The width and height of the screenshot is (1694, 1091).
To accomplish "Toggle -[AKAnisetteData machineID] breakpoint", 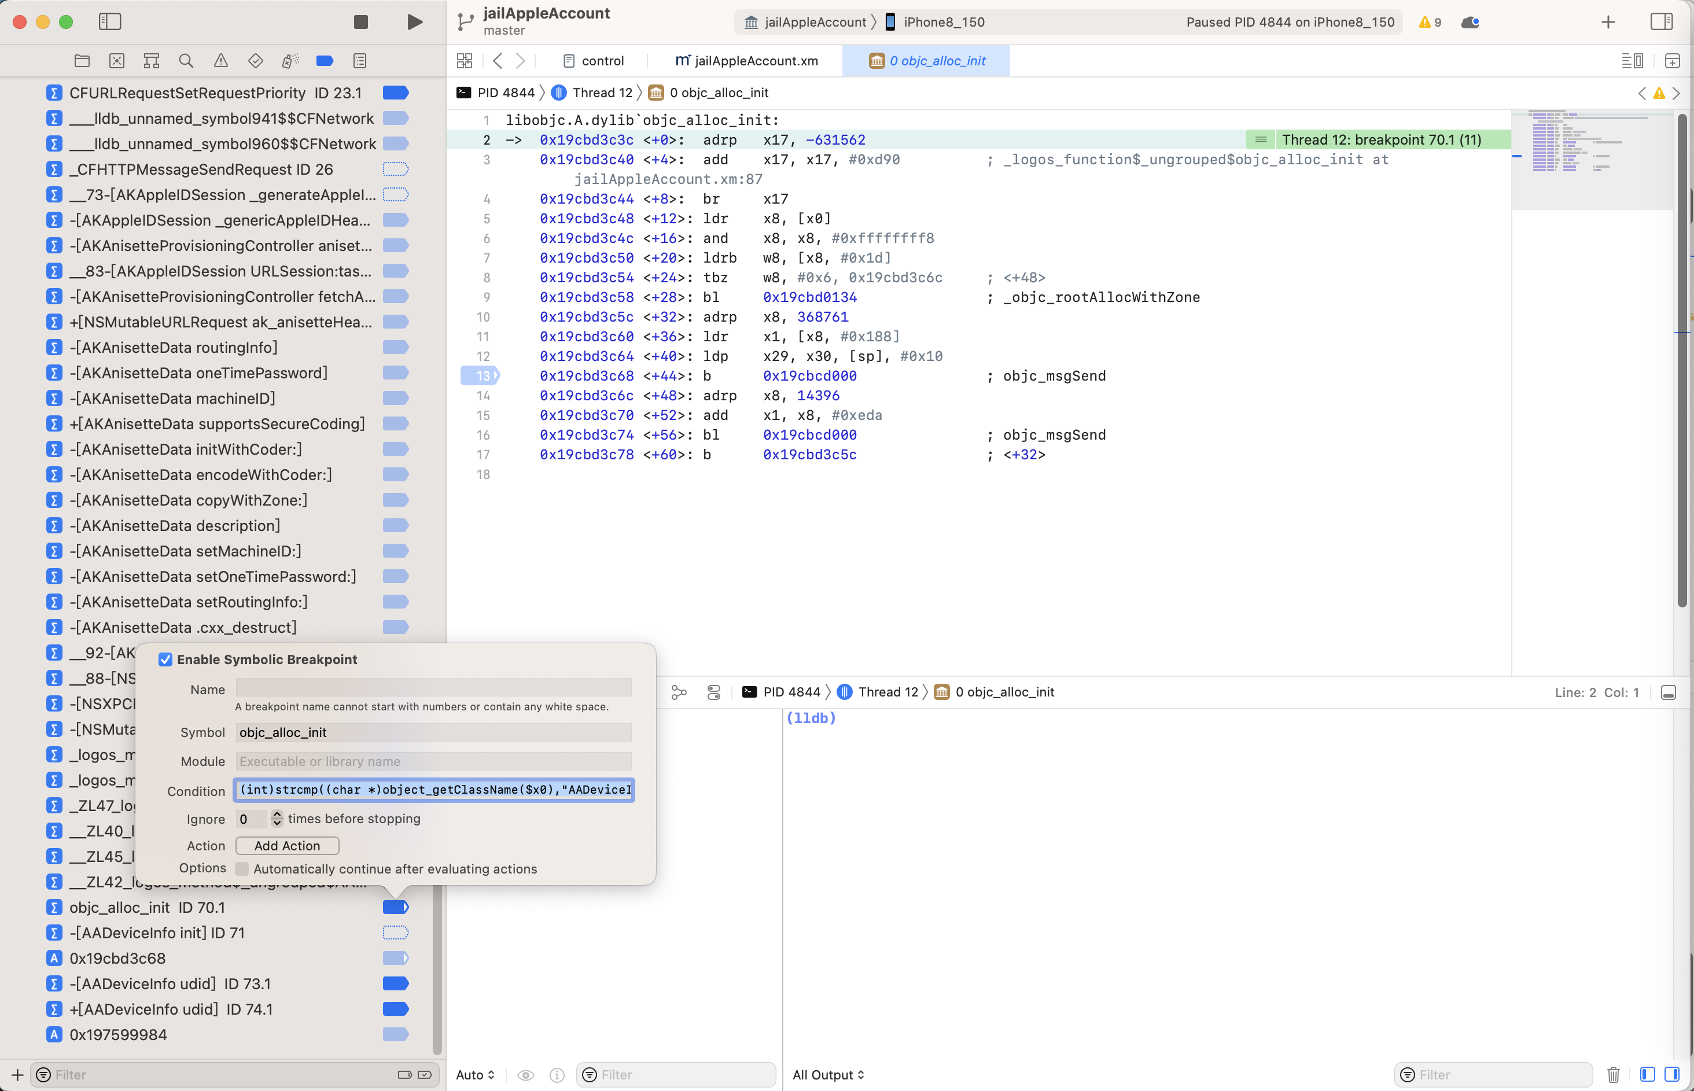I will point(396,398).
